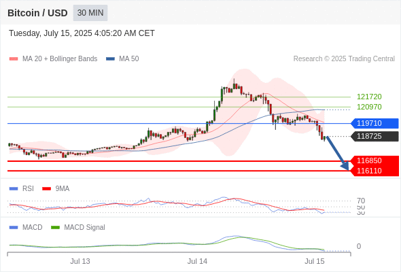Click the MA 20 + Bollinger Bands swatch

14,59
